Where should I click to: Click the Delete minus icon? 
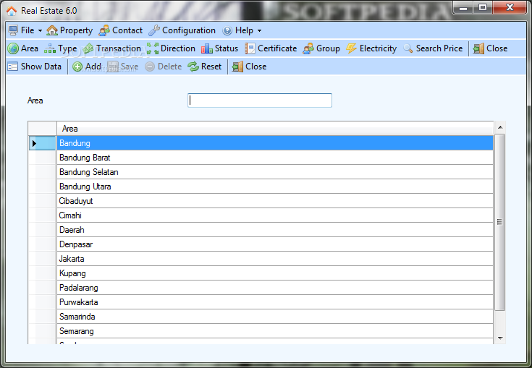pos(150,67)
